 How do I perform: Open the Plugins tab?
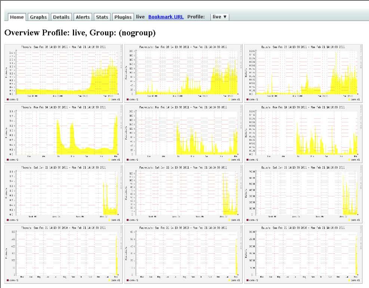(x=123, y=17)
